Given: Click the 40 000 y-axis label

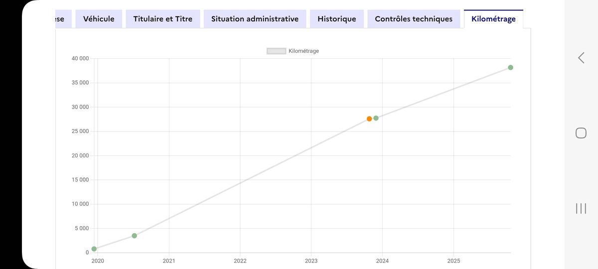Looking at the screenshot, I should (80, 58).
